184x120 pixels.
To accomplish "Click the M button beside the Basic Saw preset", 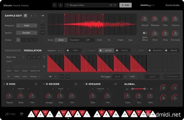I will 34,57.
